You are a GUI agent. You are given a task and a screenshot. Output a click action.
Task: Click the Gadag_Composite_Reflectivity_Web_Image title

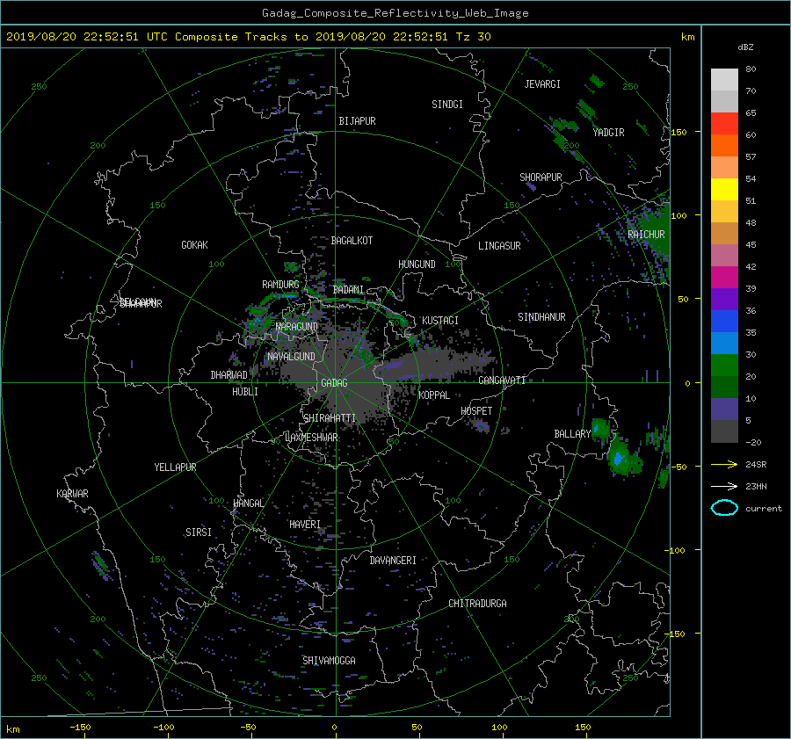(395, 13)
